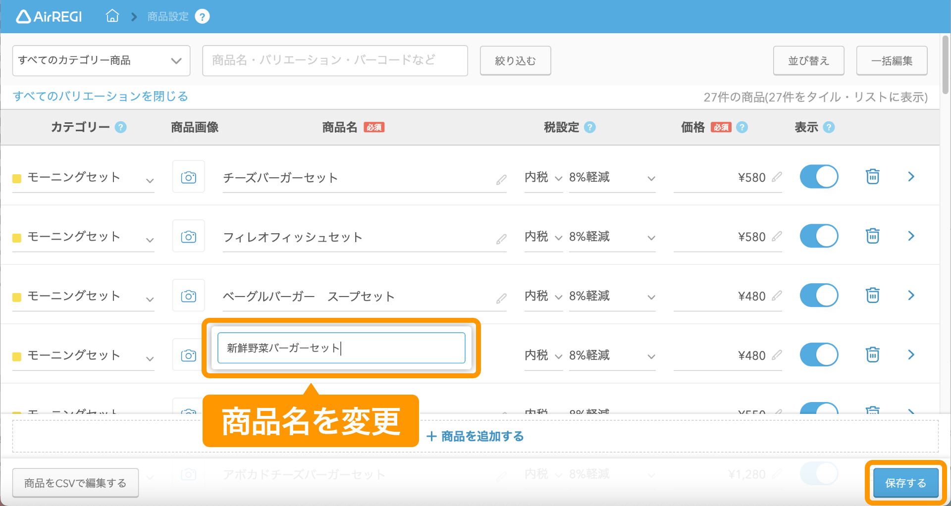Click the 絞り込む filter button
Screen dimensions: 951x506
tap(515, 60)
